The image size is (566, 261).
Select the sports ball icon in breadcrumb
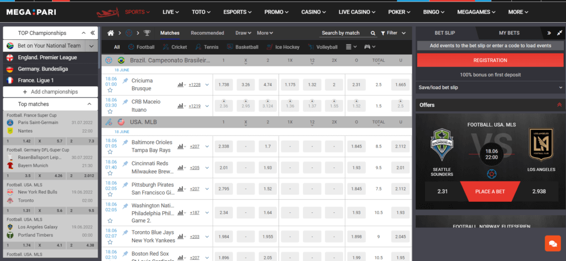click(x=129, y=33)
